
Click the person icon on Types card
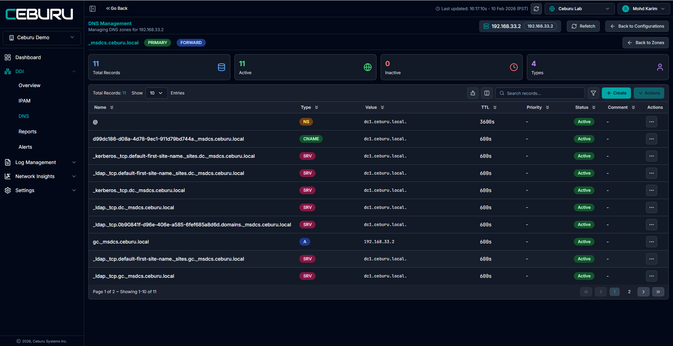660,67
